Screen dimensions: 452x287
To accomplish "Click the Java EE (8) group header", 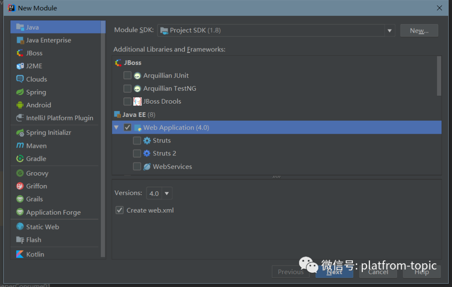I will click(135, 114).
